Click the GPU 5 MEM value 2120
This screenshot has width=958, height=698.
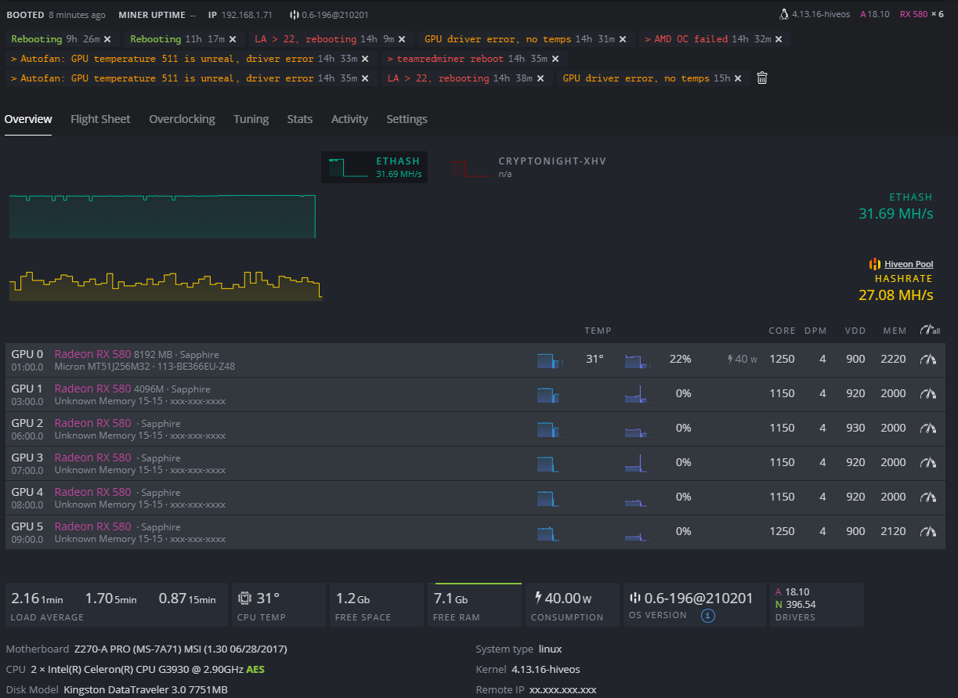click(893, 532)
